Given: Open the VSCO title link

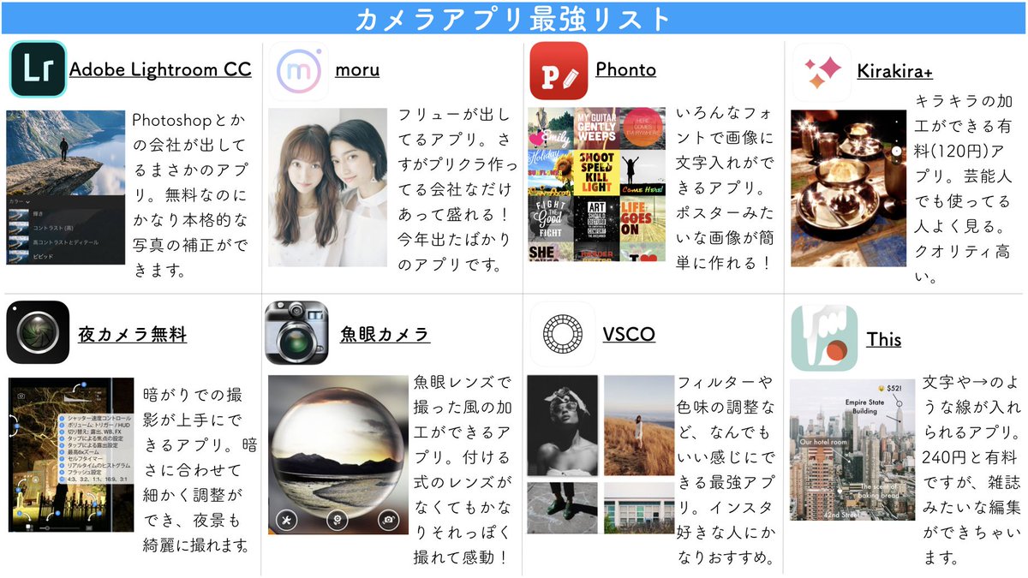Looking at the screenshot, I should tap(629, 333).
